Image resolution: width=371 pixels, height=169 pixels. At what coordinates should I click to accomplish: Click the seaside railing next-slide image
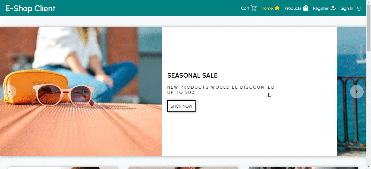click(352, 92)
